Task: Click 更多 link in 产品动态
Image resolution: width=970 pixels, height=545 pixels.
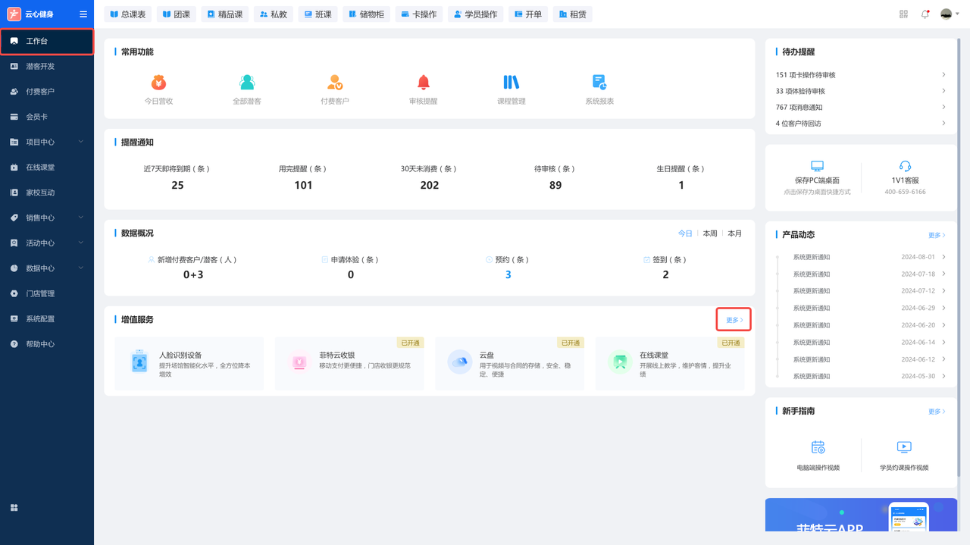Action: coord(937,236)
